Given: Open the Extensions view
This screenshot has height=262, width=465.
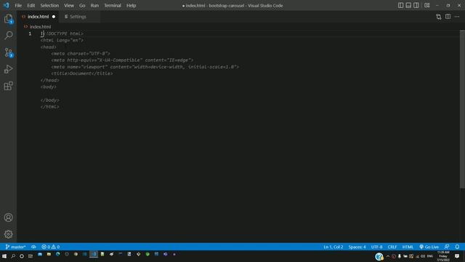Looking at the screenshot, I should coord(8,86).
